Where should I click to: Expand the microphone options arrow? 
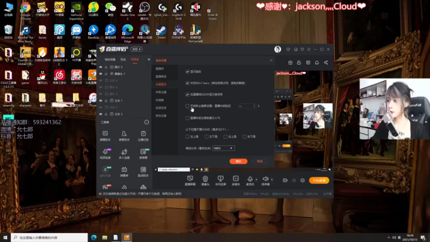pyautogui.click(x=256, y=180)
